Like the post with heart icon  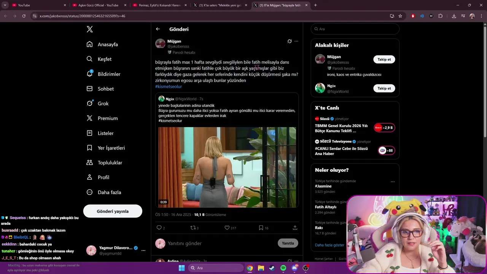tap(227, 228)
